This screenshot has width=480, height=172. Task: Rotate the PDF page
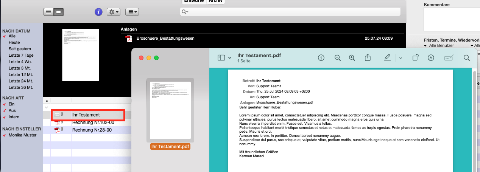[x=416, y=57]
